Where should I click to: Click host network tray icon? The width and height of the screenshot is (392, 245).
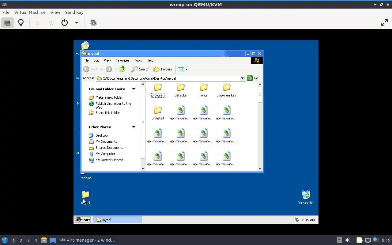tap(368, 240)
